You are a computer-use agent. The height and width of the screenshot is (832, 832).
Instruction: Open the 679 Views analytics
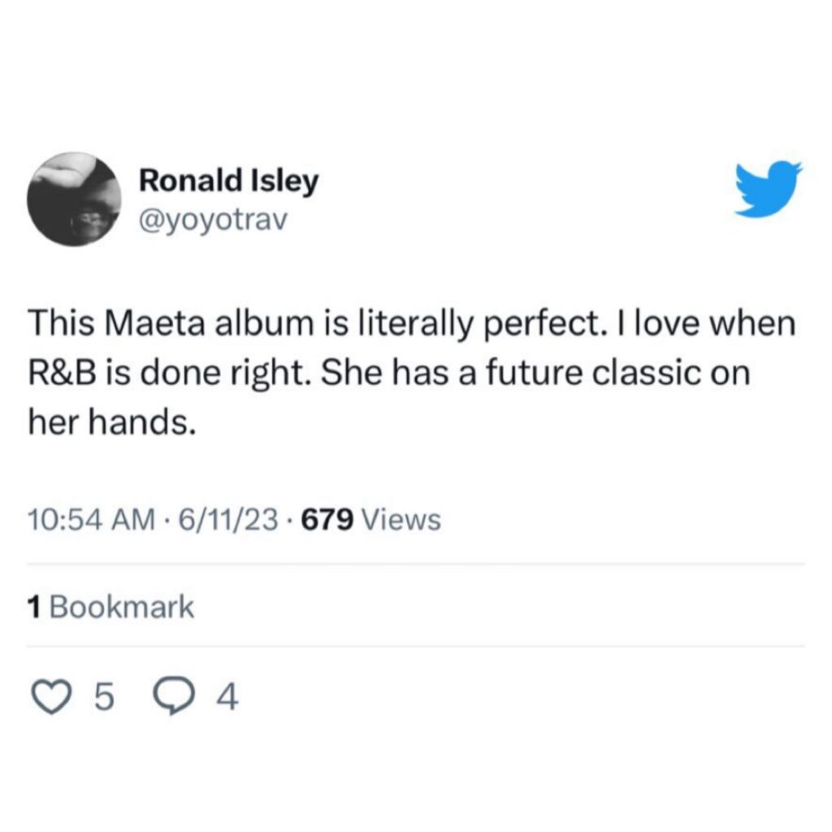(370, 519)
